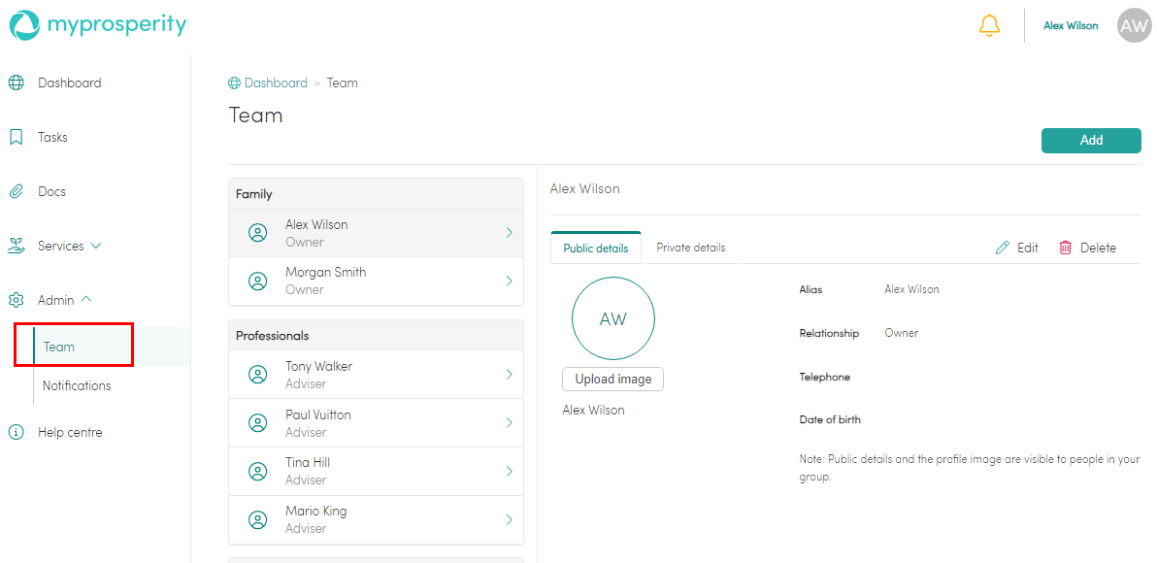The height and width of the screenshot is (563, 1157).
Task: Click the notification bell icon
Action: (989, 26)
